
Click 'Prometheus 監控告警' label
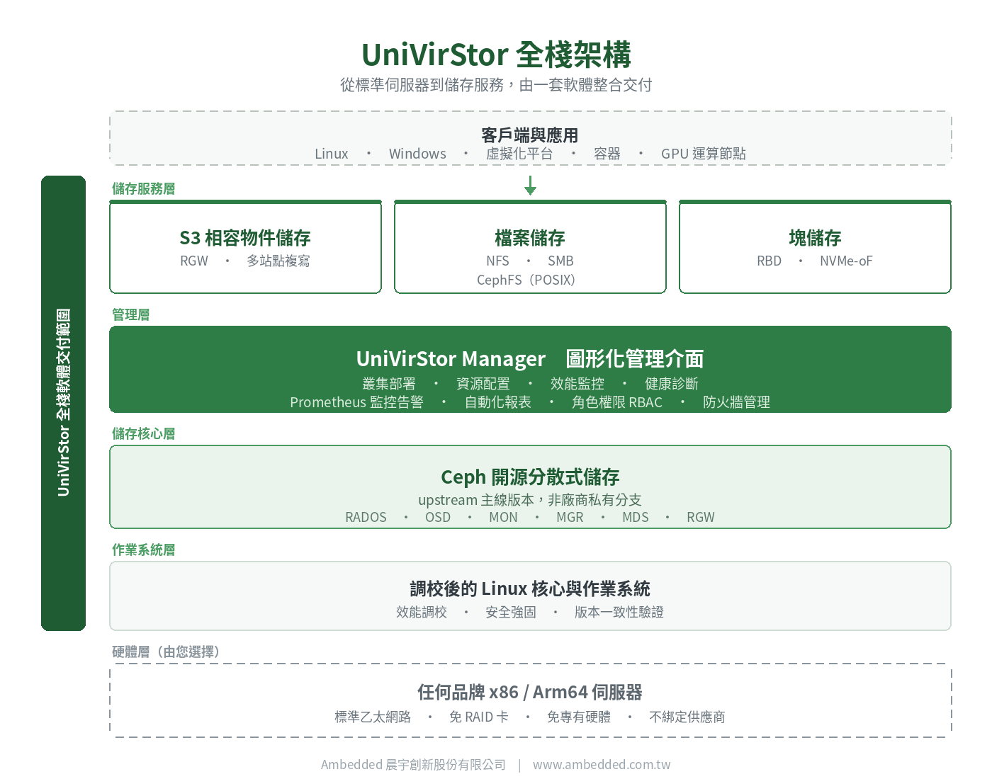click(x=356, y=402)
